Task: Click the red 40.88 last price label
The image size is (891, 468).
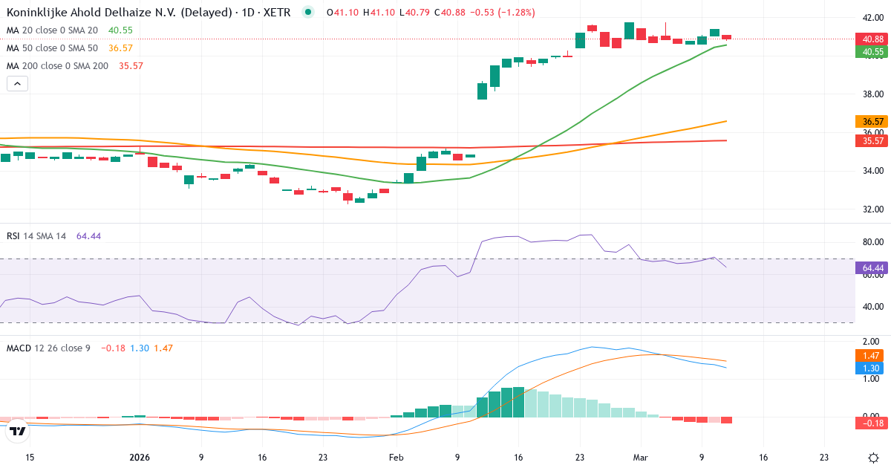Action: pyautogui.click(x=872, y=37)
